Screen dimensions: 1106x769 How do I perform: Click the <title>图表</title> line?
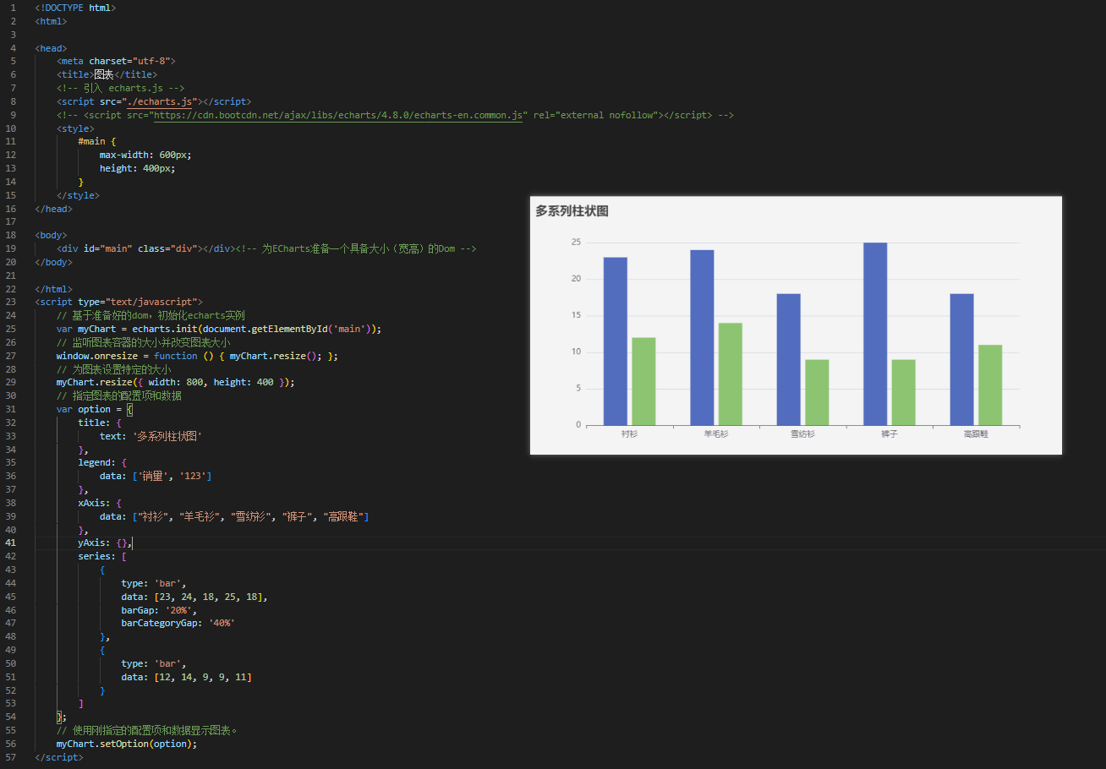coord(107,74)
